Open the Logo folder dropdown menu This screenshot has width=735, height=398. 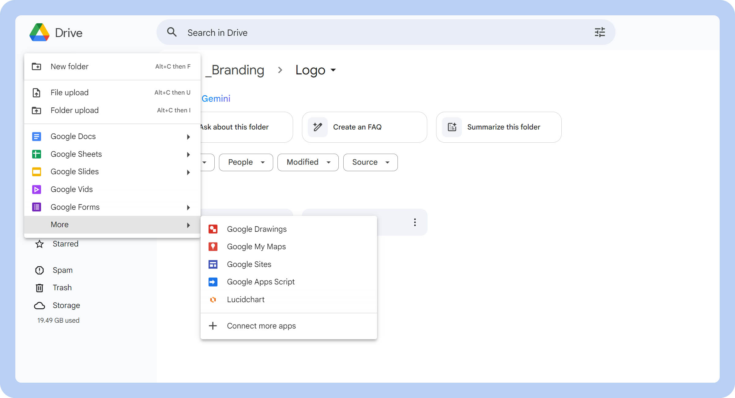point(333,70)
